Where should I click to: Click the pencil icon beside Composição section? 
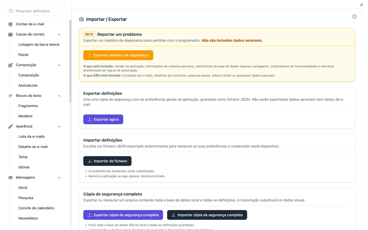[x=10, y=65]
